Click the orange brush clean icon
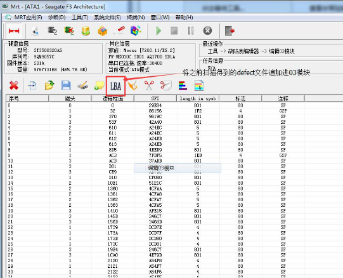The image size is (343, 278). 133,86
